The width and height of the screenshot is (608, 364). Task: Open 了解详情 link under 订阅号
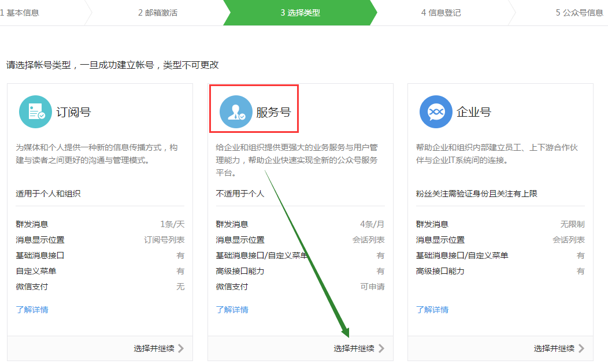(32, 310)
